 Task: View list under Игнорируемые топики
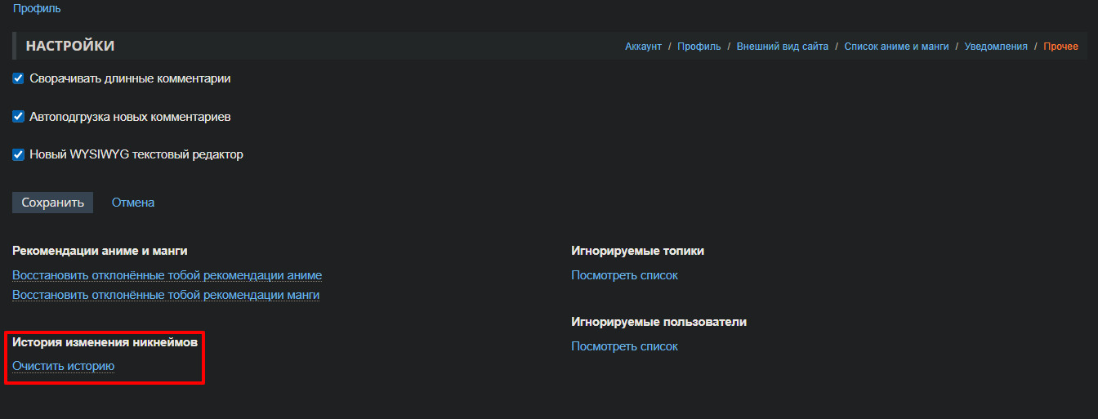coord(624,275)
